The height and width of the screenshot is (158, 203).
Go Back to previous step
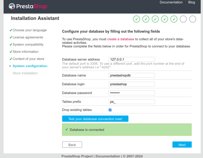pyautogui.click(x=72, y=145)
